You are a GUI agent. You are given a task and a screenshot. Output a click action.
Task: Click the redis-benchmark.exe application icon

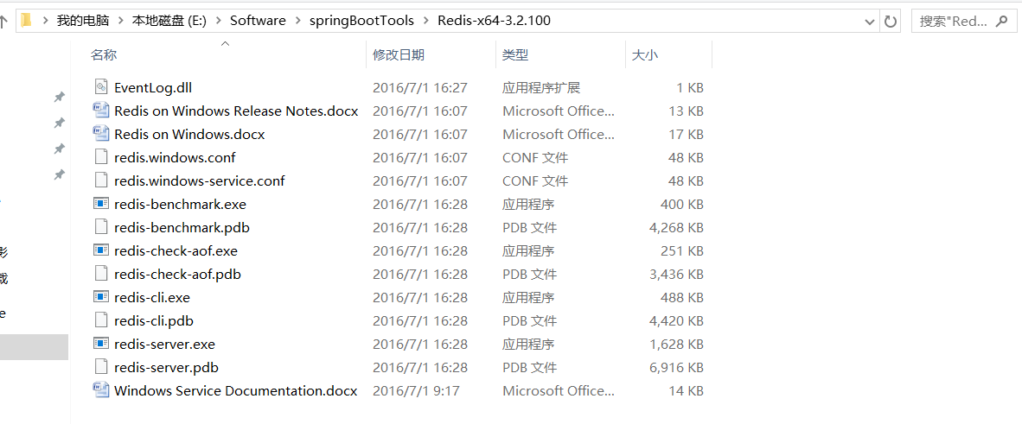click(100, 203)
